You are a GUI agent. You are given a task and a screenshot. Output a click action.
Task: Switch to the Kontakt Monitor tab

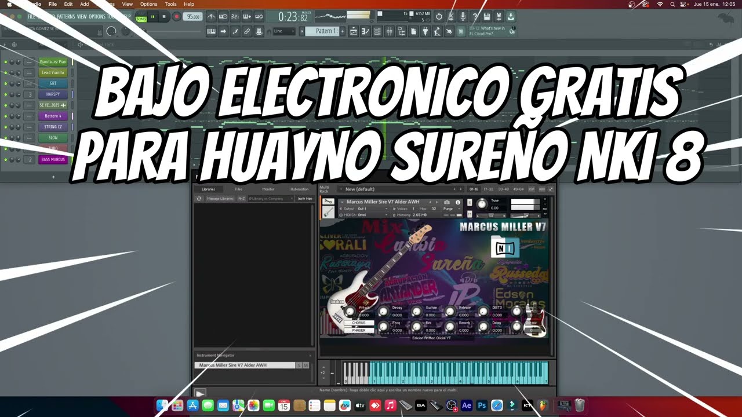click(268, 189)
